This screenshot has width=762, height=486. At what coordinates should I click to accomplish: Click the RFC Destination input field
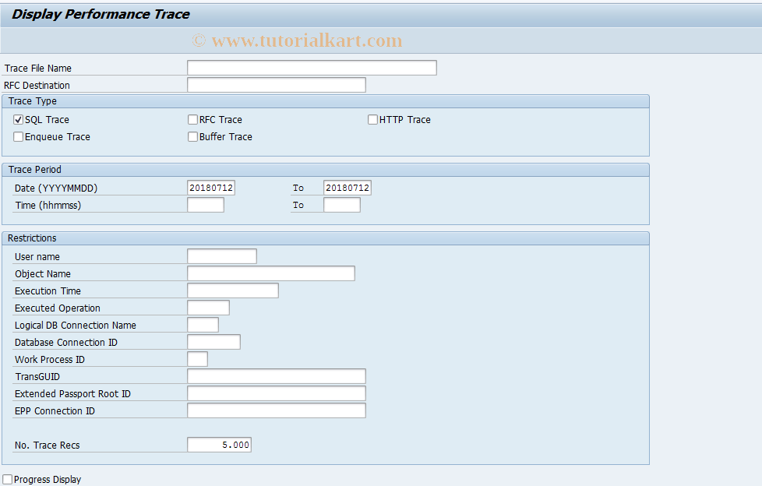click(276, 84)
